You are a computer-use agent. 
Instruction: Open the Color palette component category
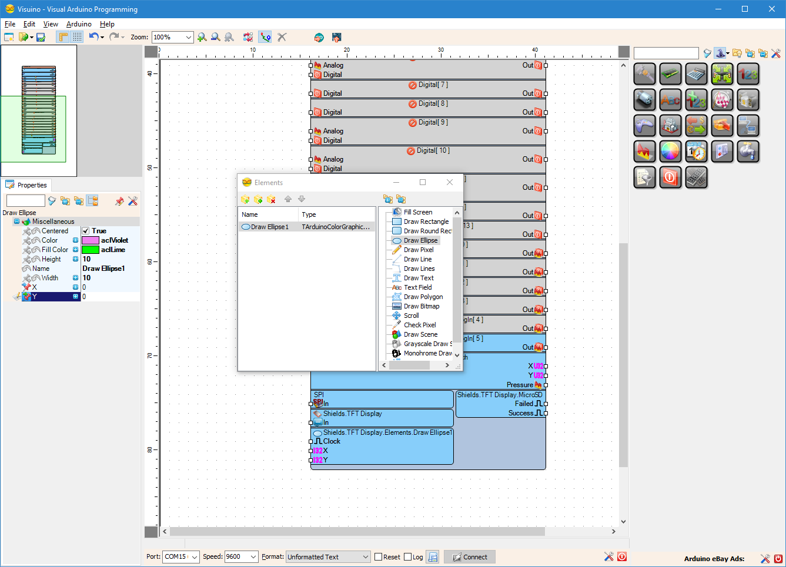click(670, 152)
